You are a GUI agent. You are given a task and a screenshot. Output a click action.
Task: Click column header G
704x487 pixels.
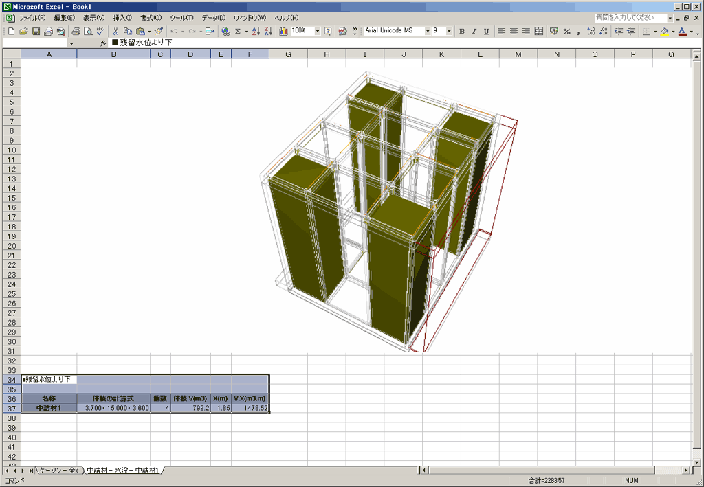pyautogui.click(x=287, y=54)
